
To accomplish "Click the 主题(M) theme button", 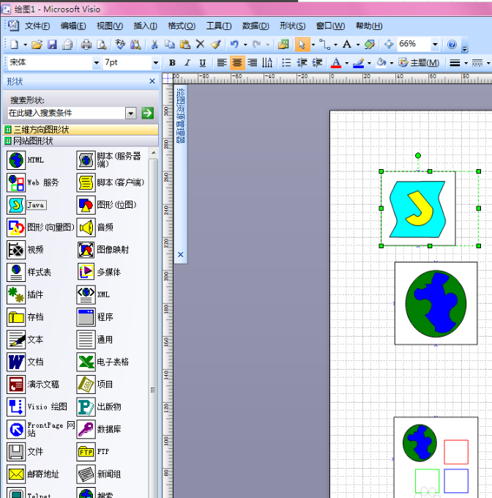I will (x=419, y=63).
